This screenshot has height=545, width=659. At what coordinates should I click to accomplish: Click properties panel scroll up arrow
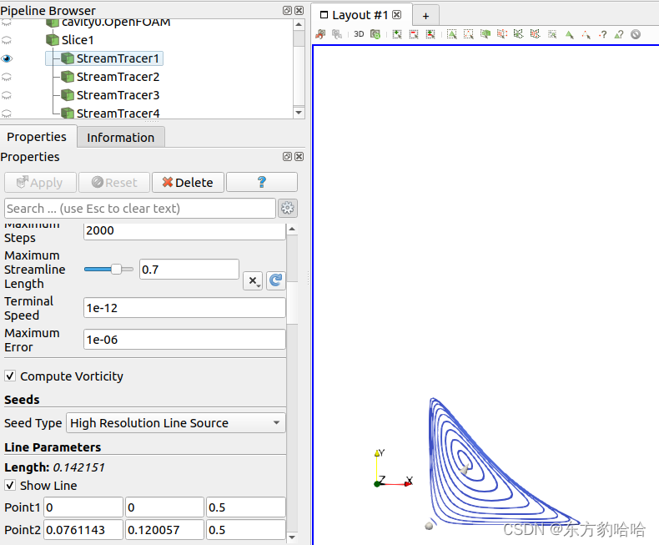coord(292,230)
